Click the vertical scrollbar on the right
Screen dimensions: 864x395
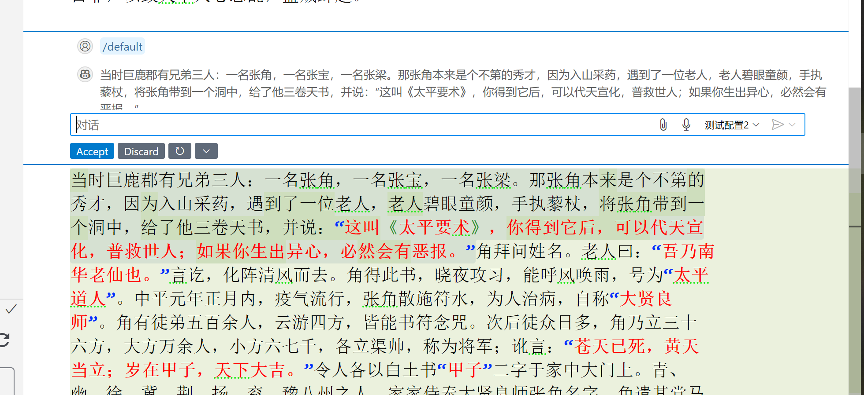click(856, 141)
